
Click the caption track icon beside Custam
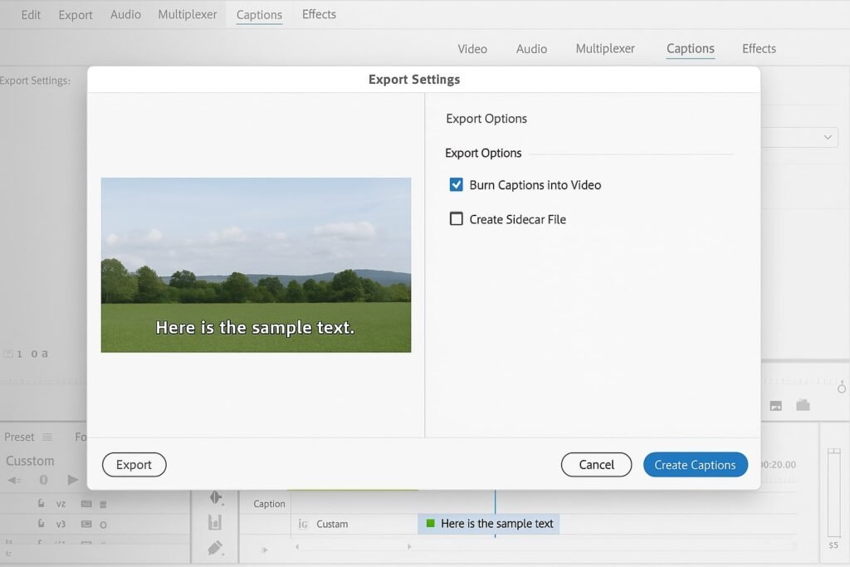303,524
